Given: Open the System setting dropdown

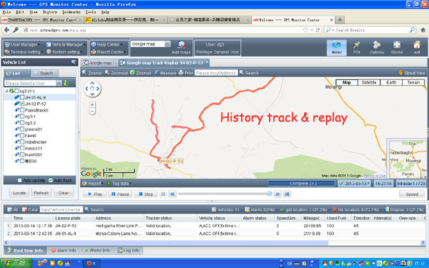Looking at the screenshot, I should [x=64, y=51].
